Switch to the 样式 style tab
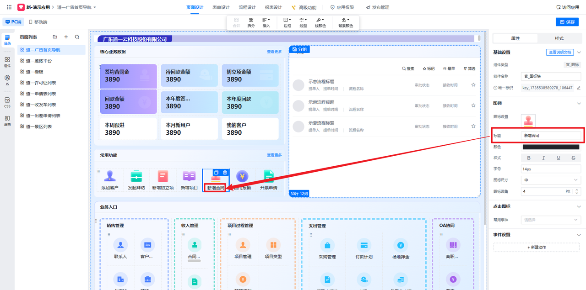586x290 pixels. click(559, 38)
